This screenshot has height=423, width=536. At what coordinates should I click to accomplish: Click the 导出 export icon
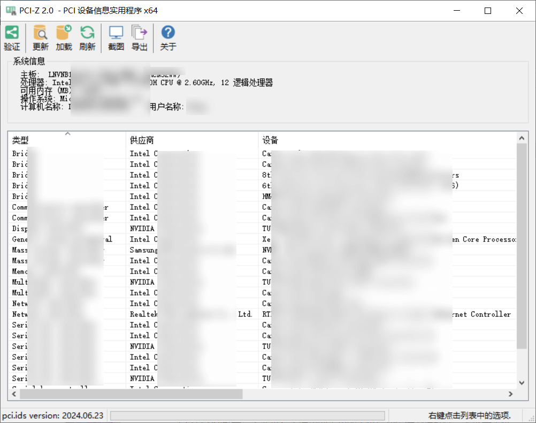pos(140,33)
